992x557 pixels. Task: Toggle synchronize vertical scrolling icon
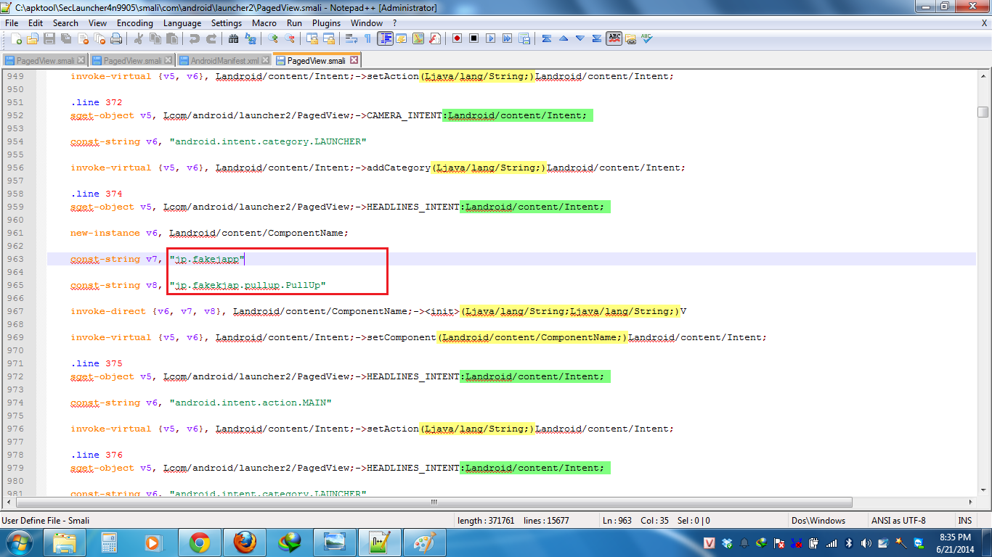click(x=312, y=38)
